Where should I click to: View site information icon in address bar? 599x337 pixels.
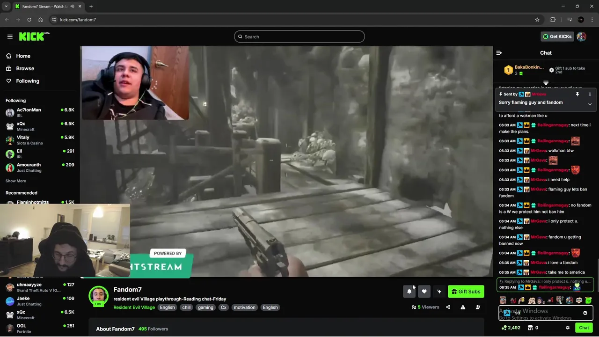tap(54, 20)
